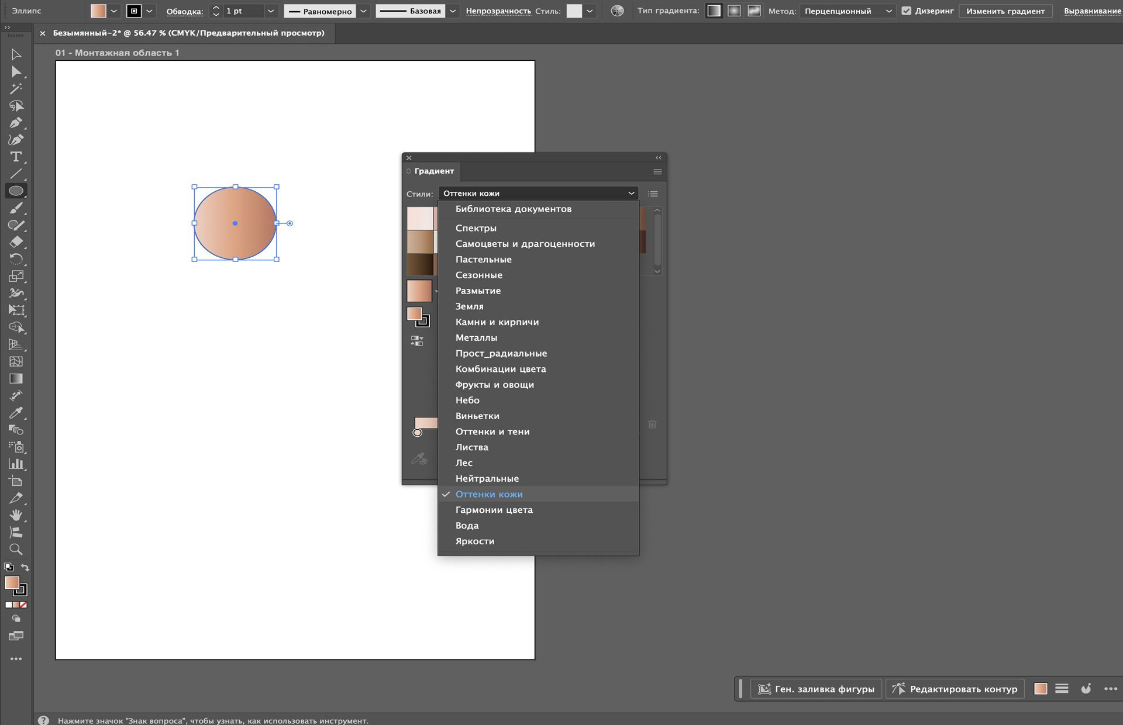This screenshot has height=725, width=1123.
Task: Choose Металлы from the styles list
Action: click(x=476, y=337)
